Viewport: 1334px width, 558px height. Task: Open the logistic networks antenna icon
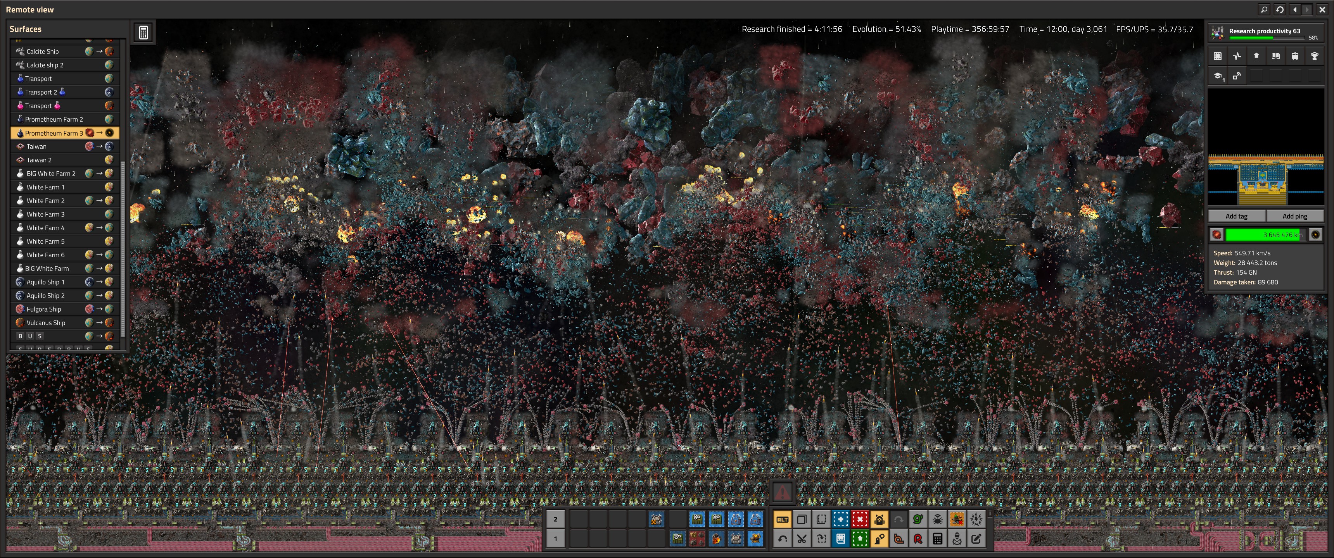(x=1237, y=76)
